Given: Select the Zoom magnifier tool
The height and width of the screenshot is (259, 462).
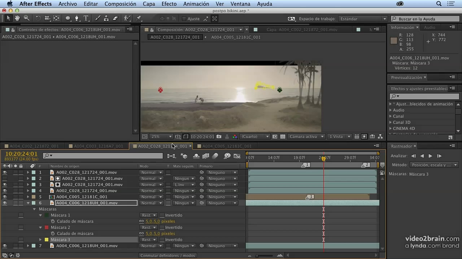Looking at the screenshot, I should point(26,18).
